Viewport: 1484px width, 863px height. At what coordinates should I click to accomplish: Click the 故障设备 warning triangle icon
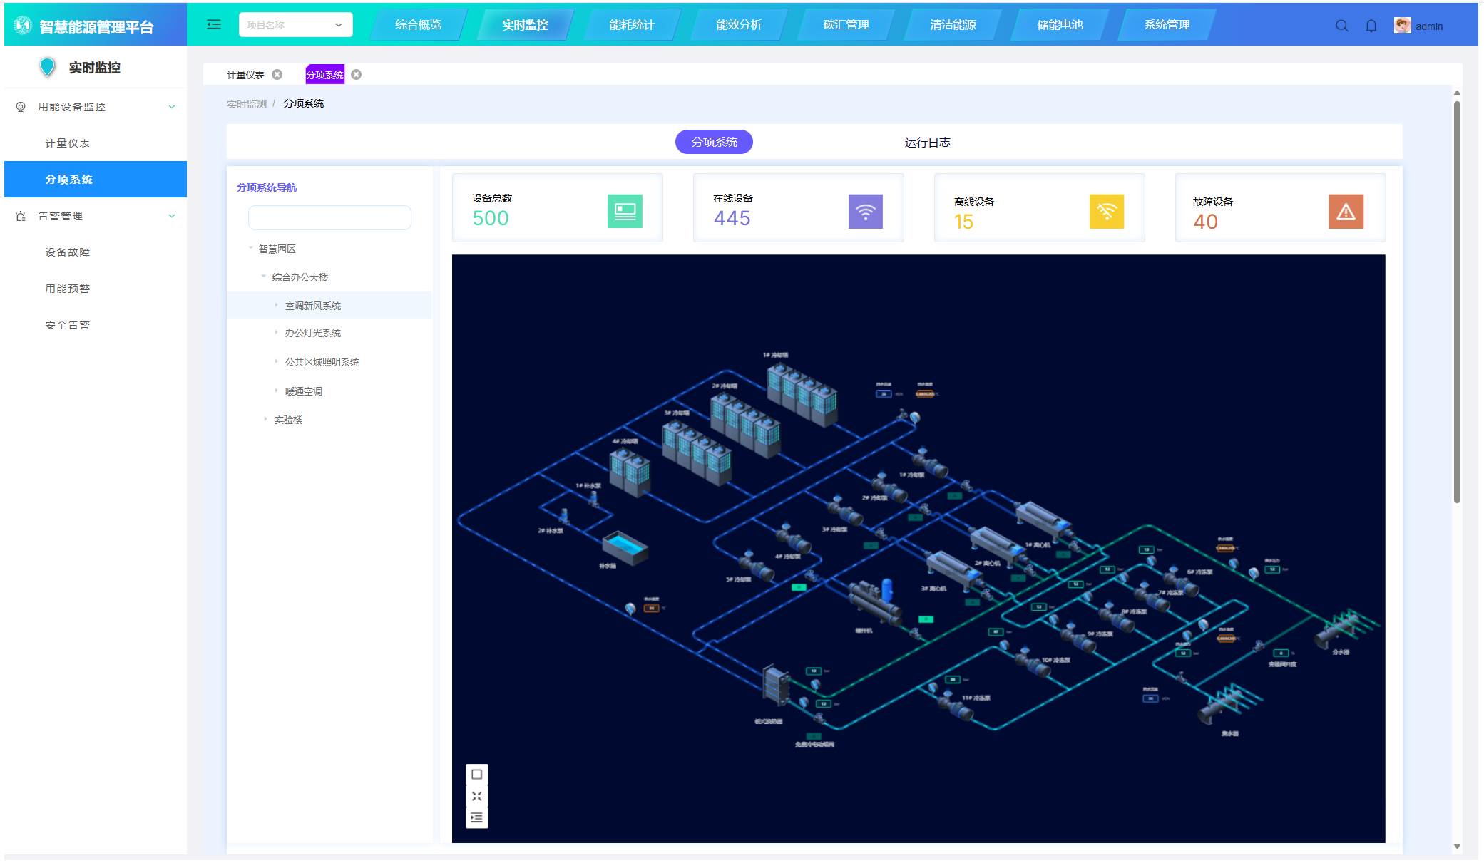tap(1346, 212)
